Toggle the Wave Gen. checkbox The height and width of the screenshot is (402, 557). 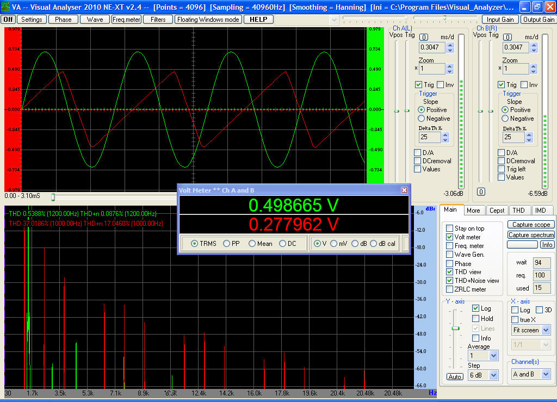pyautogui.click(x=449, y=255)
